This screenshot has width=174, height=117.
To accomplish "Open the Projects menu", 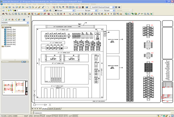I will pyautogui.click(x=55, y=4).
